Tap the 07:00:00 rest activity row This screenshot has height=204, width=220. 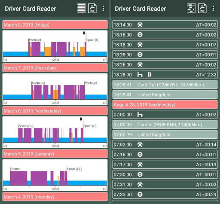(x=165, y=115)
